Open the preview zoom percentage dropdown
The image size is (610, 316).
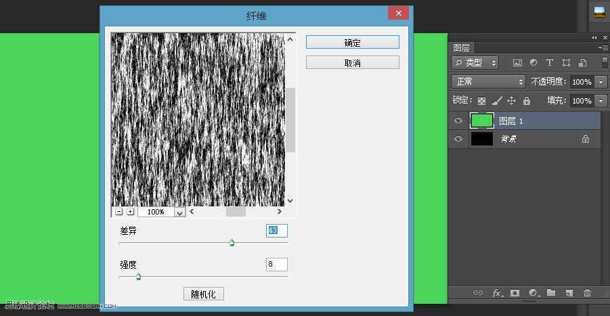click(x=179, y=212)
